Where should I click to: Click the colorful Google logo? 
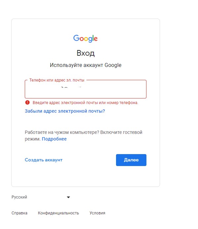tap(85, 38)
